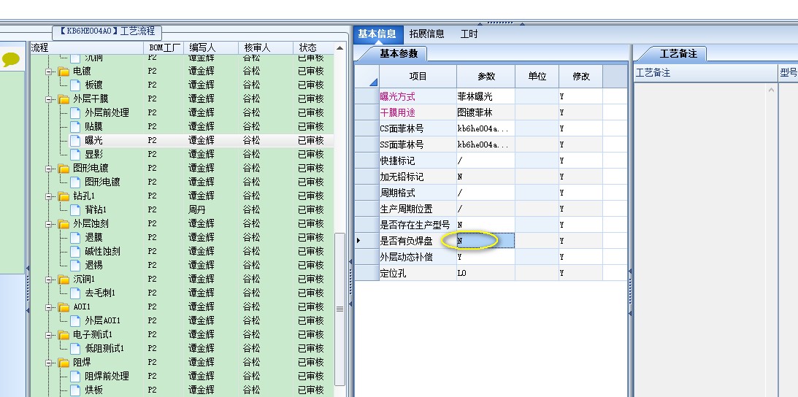Click the 烘板 document icon

[75, 390]
